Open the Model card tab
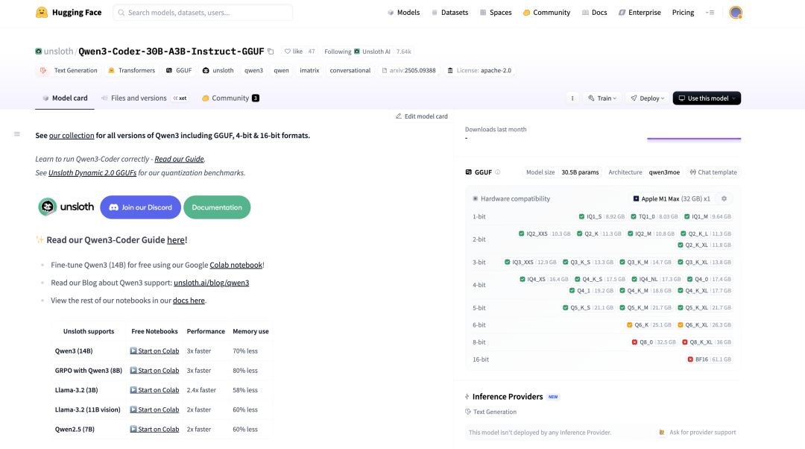805x449 pixels. pyautogui.click(x=65, y=98)
